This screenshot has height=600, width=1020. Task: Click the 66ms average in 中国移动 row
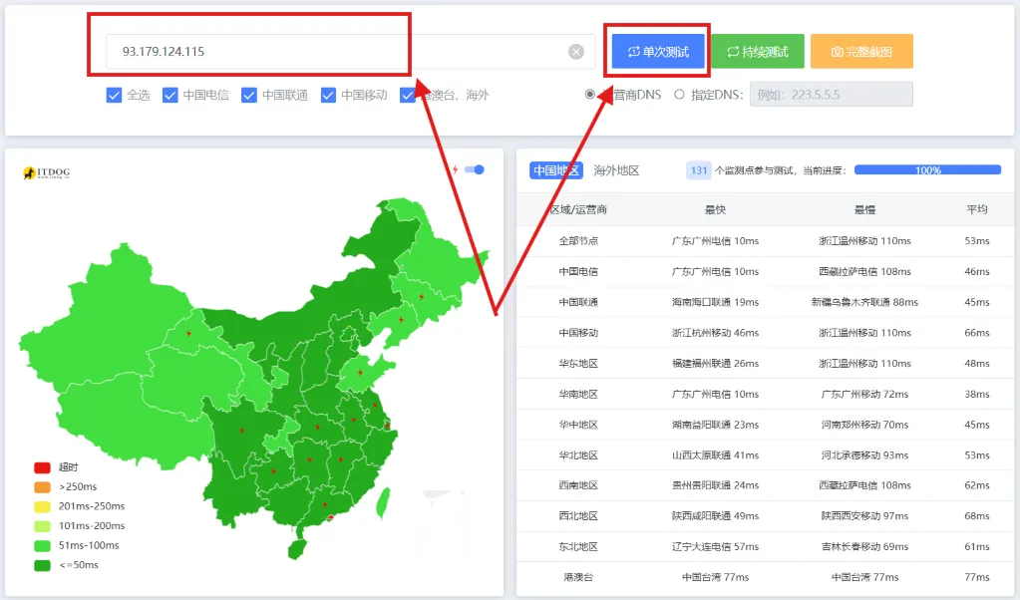click(x=977, y=332)
